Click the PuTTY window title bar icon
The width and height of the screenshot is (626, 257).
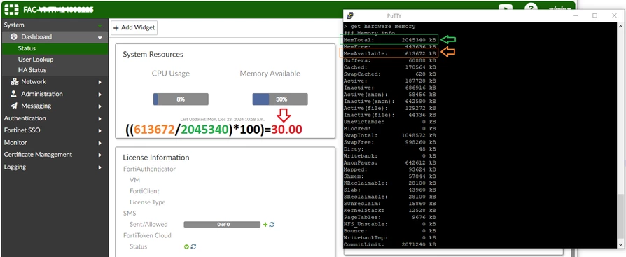349,15
